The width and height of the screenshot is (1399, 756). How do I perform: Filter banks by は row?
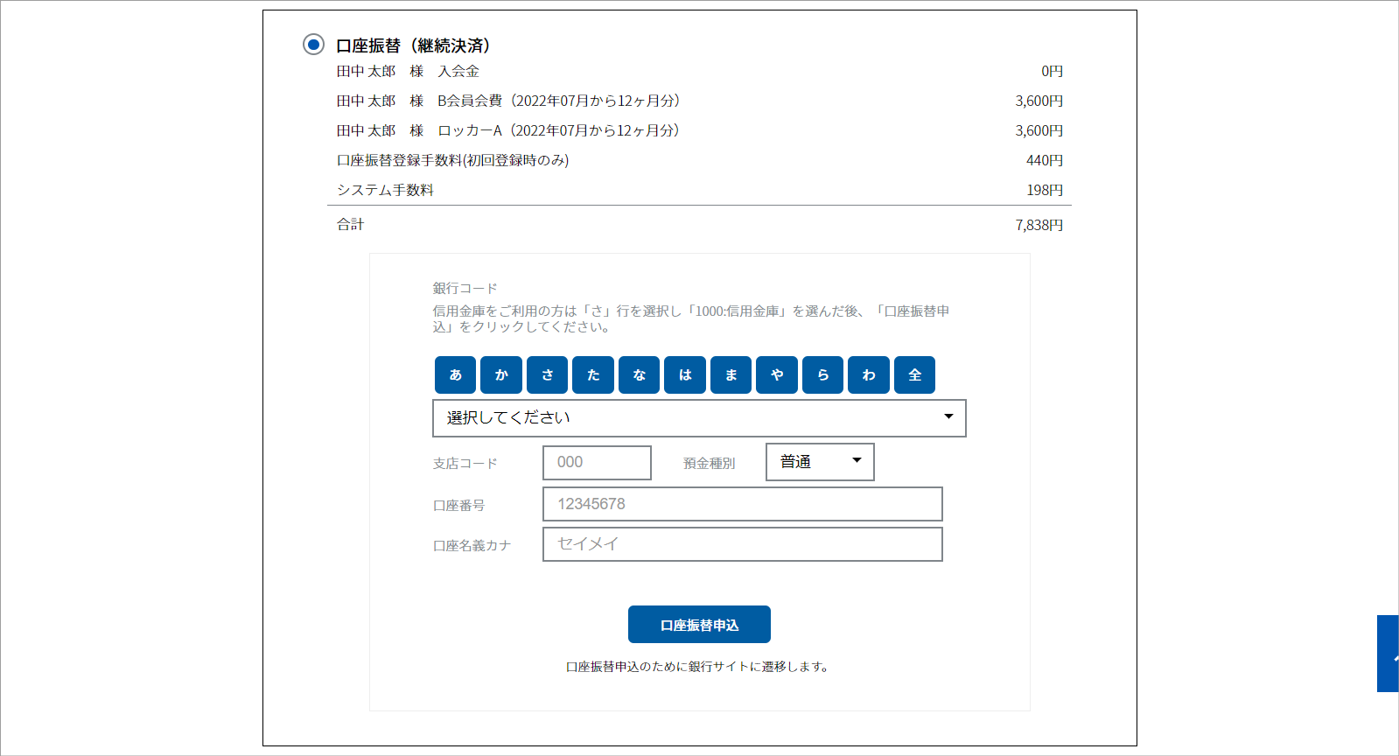point(685,374)
